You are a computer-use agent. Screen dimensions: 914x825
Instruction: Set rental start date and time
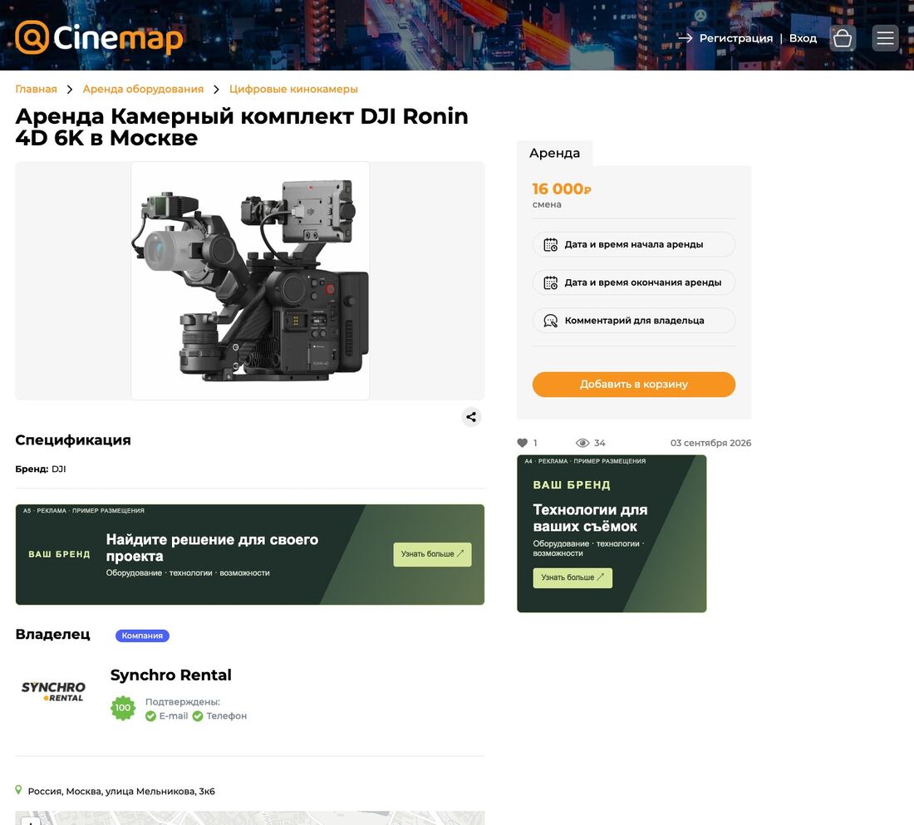pos(634,244)
